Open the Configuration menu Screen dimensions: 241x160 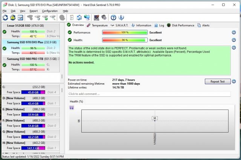pos(50,11)
